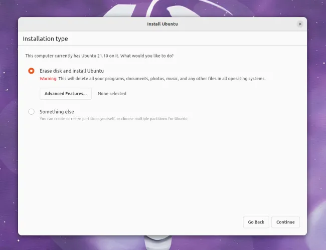Image resolution: width=326 pixels, height=250 pixels.
Task: Click the Continue button
Action: coord(285,222)
